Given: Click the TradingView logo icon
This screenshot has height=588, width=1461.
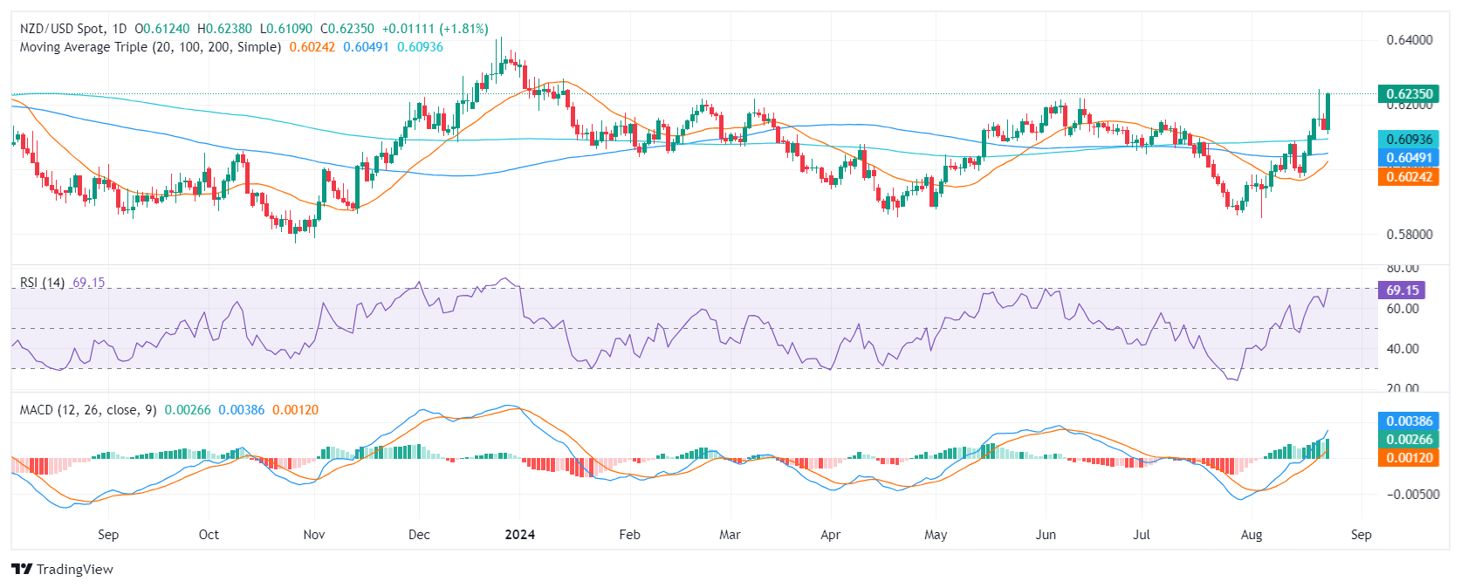Looking at the screenshot, I should (x=22, y=569).
